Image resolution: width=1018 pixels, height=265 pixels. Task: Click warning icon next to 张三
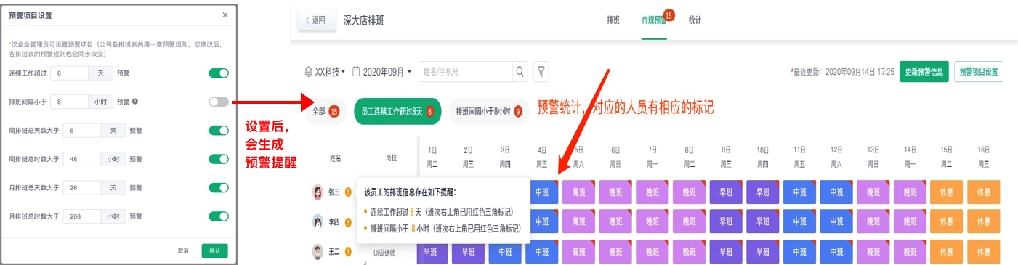tap(348, 192)
